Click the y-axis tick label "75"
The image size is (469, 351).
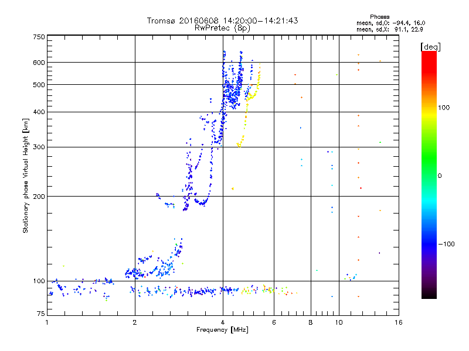41,314
